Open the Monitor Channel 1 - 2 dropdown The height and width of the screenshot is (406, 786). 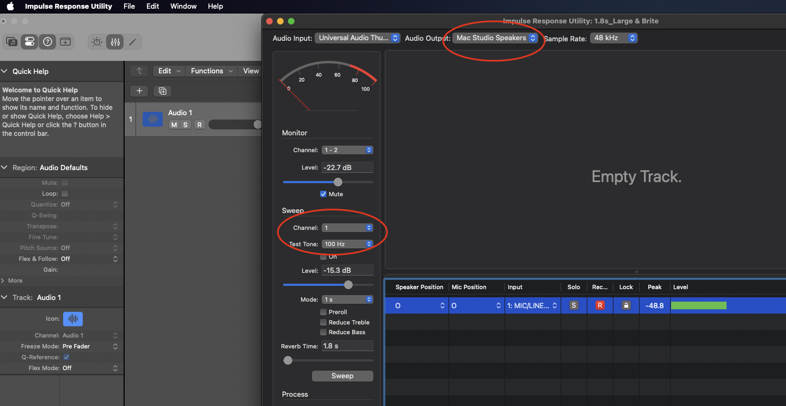point(347,150)
